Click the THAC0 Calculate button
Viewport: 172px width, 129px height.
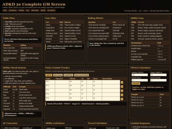click(136, 83)
